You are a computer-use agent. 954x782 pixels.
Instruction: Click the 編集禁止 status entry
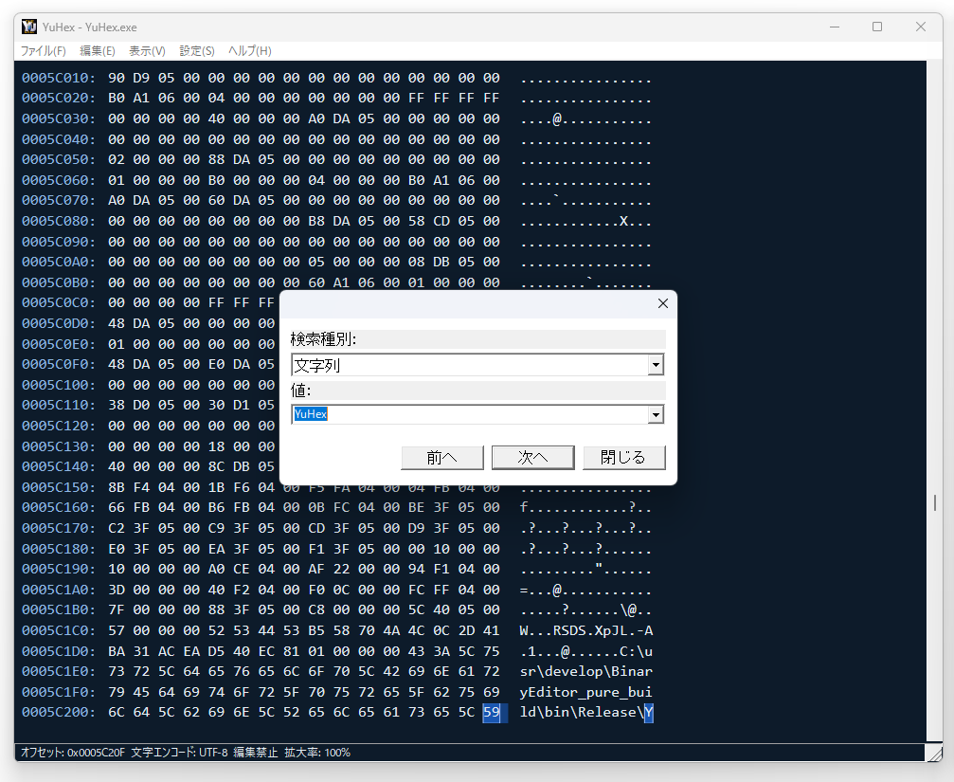pyautogui.click(x=256, y=753)
